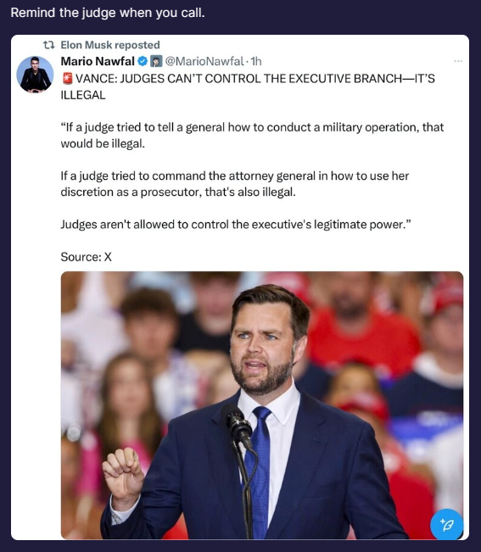
Task: Click the Mario Nawfal display name
Action: click(98, 61)
